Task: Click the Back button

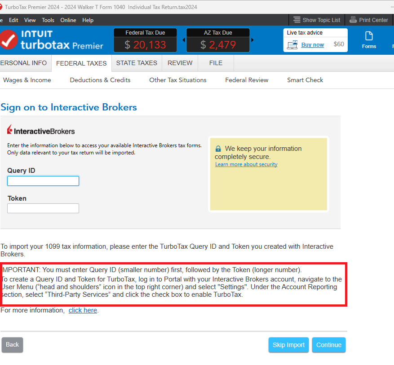Action: [12, 345]
